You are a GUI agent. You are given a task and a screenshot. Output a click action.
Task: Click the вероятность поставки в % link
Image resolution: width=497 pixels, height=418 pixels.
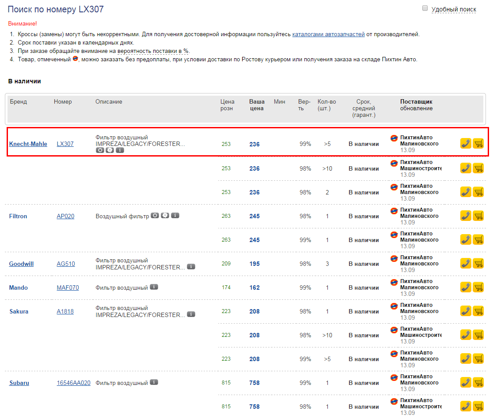click(153, 51)
